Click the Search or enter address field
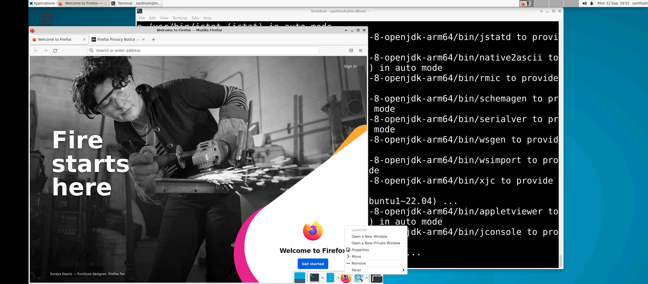648x284 pixels. click(x=203, y=50)
